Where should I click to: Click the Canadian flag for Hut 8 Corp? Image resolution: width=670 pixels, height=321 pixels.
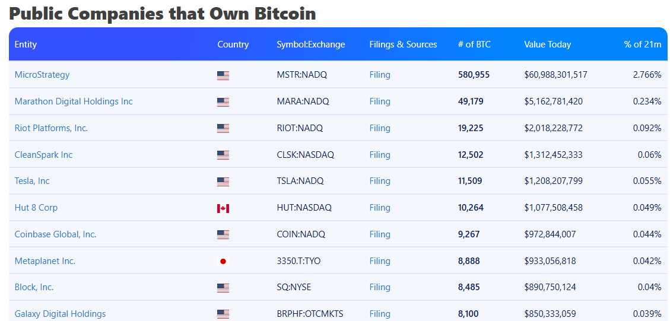point(223,208)
